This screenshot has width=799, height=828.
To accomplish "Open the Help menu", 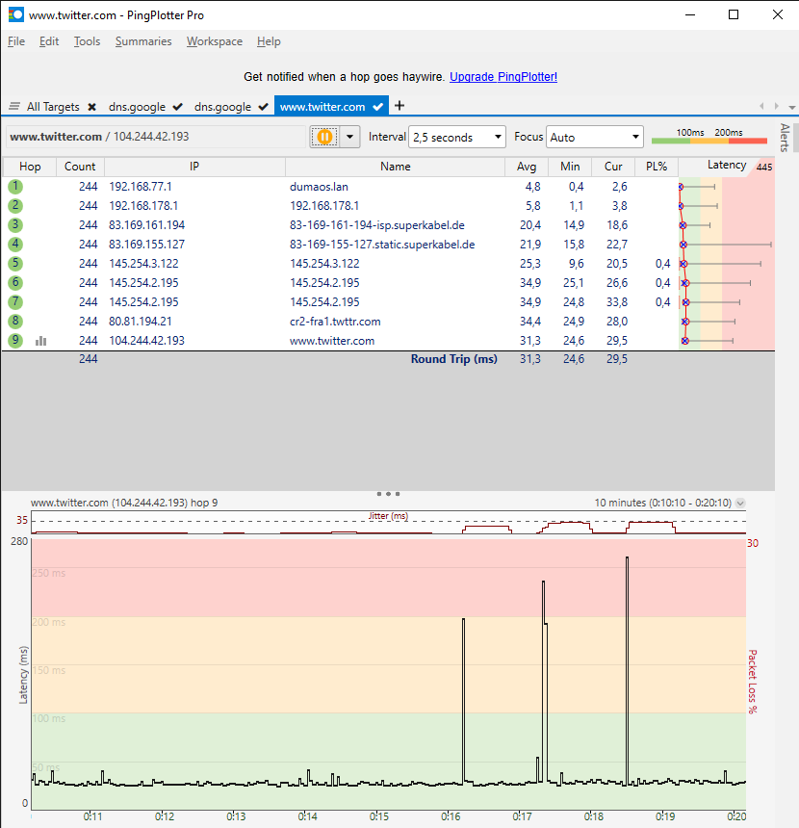I will [x=269, y=41].
